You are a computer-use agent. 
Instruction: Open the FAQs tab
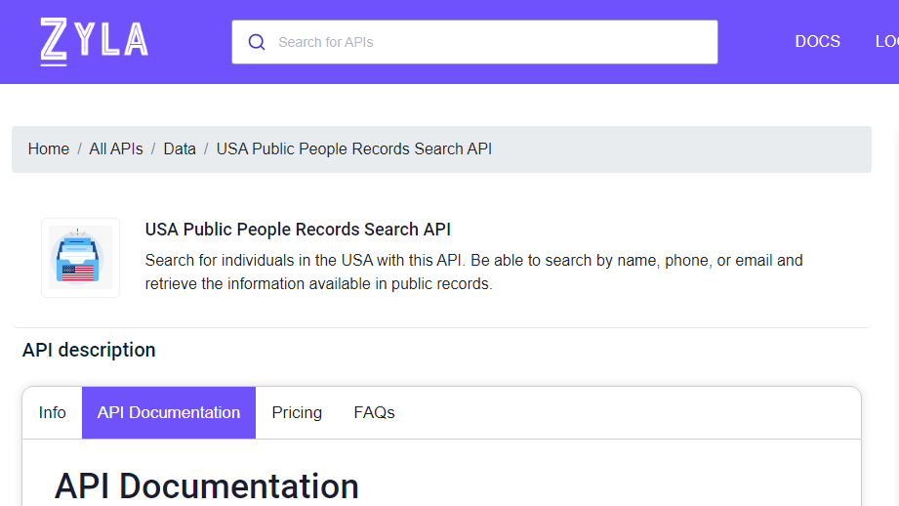pos(374,412)
